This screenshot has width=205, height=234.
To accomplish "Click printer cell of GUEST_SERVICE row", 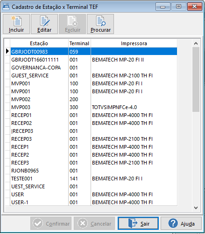I will click(x=134, y=76).
